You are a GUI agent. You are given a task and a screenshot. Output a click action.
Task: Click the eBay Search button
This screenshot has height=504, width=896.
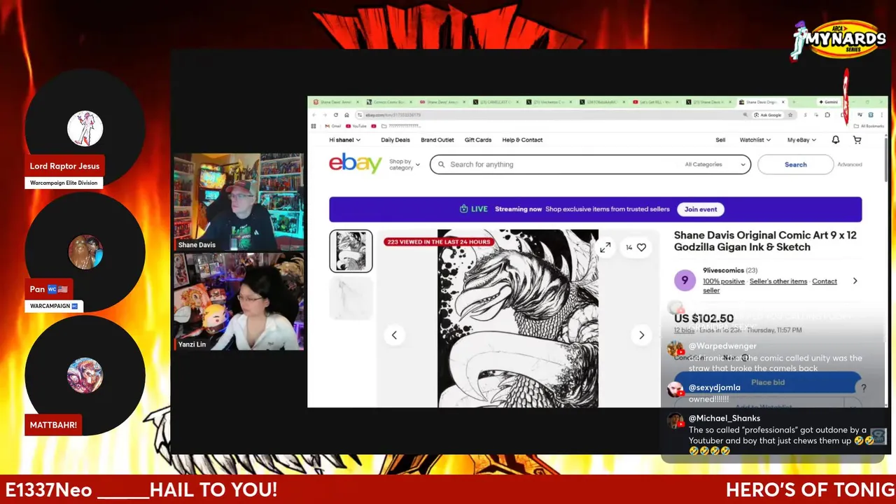[x=795, y=164]
